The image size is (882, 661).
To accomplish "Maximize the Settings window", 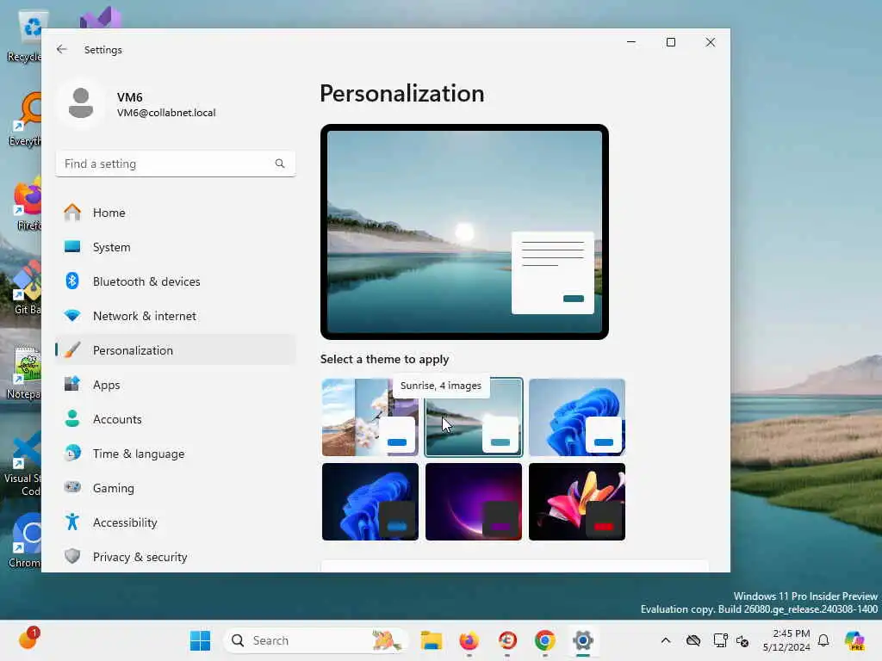I will pos(670,42).
